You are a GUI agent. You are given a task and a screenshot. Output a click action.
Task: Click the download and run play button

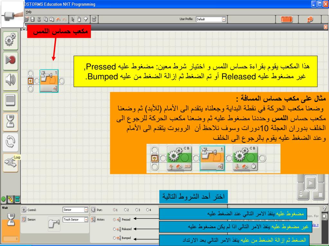[x=310, y=183]
